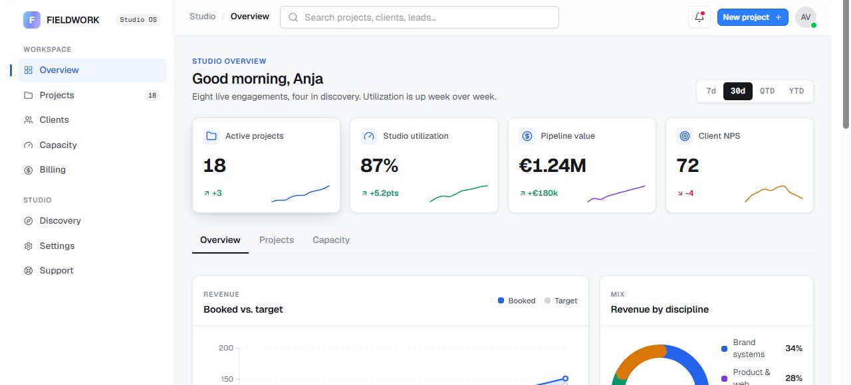851x385 pixels.
Task: Click the Studio utilization card
Action: (x=424, y=165)
